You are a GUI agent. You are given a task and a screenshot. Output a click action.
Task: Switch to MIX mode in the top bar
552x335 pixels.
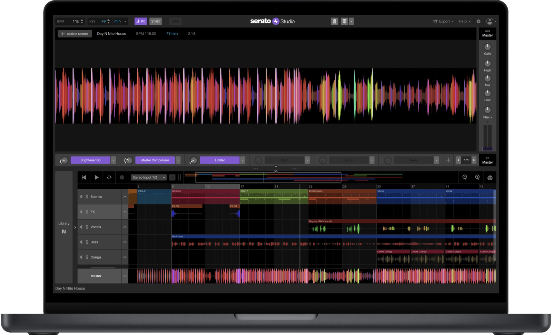pos(156,21)
